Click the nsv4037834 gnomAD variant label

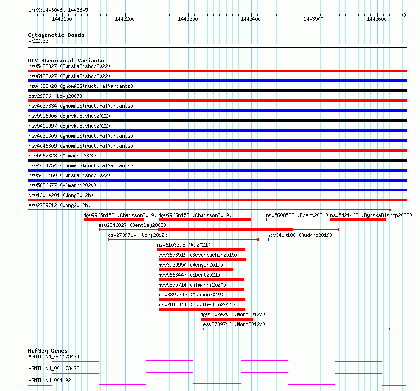coord(81,106)
